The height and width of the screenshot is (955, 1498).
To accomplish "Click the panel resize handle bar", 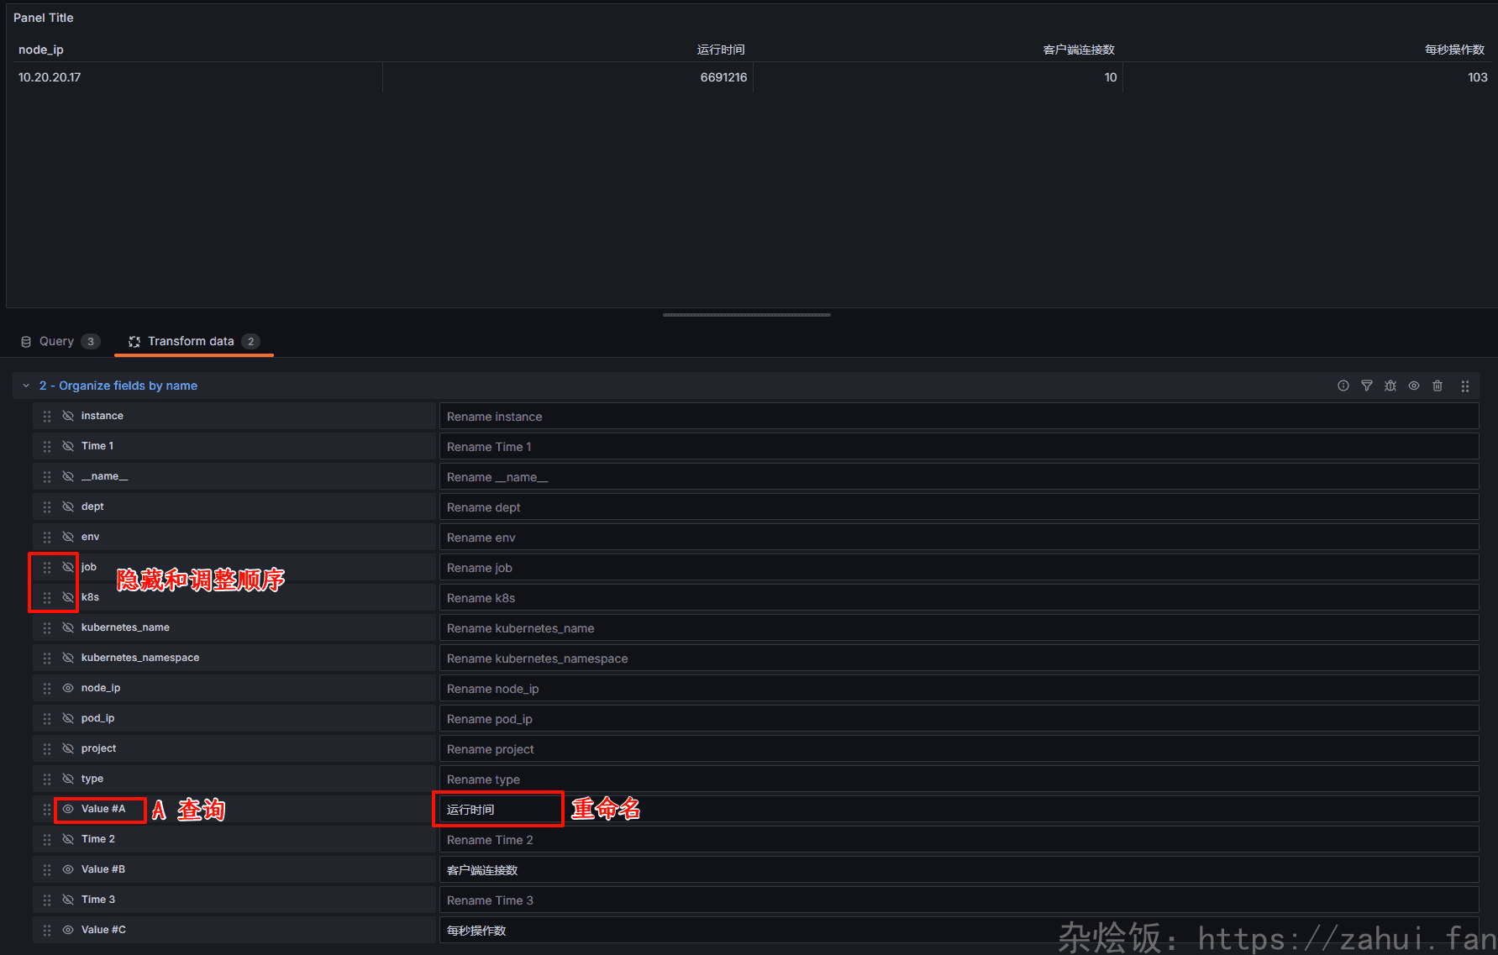I will coord(746,315).
